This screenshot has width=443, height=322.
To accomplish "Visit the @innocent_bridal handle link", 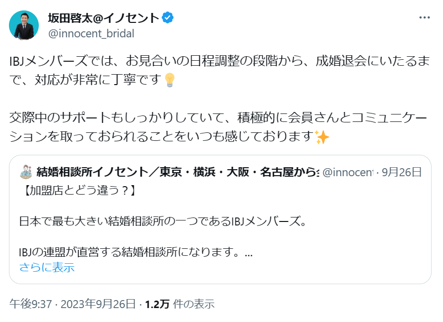I will point(90,33).
